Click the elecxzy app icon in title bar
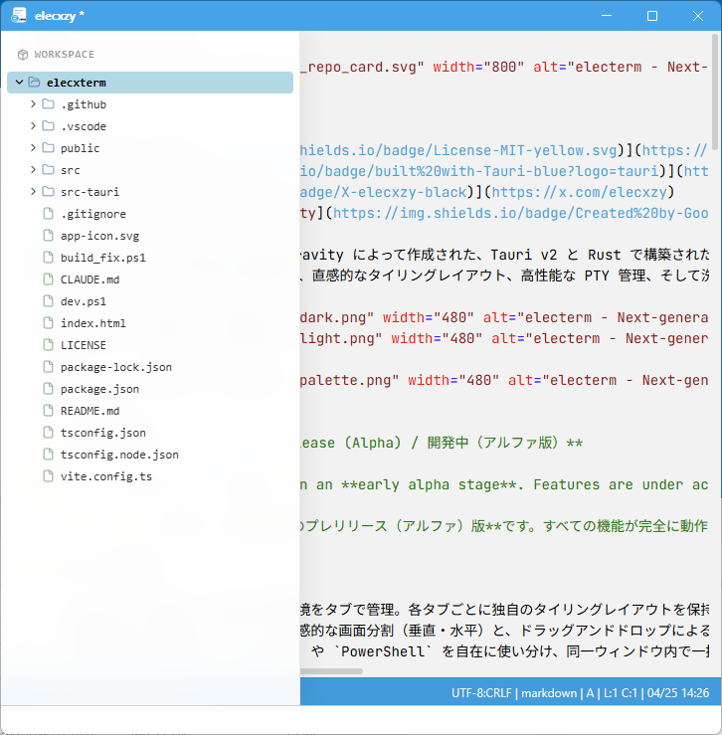Screen dimensions: 722x735 [x=19, y=16]
